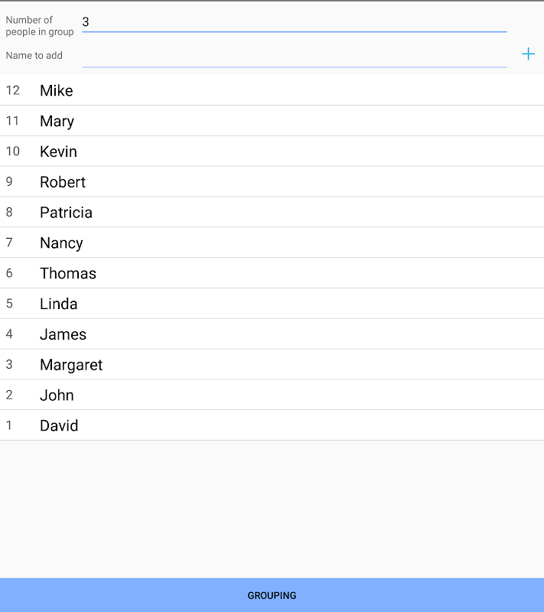Click the plus icon to add name

(528, 54)
